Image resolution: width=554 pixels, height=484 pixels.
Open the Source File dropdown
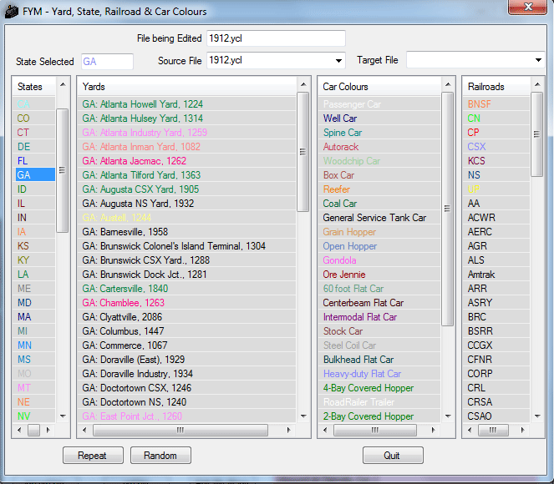338,61
